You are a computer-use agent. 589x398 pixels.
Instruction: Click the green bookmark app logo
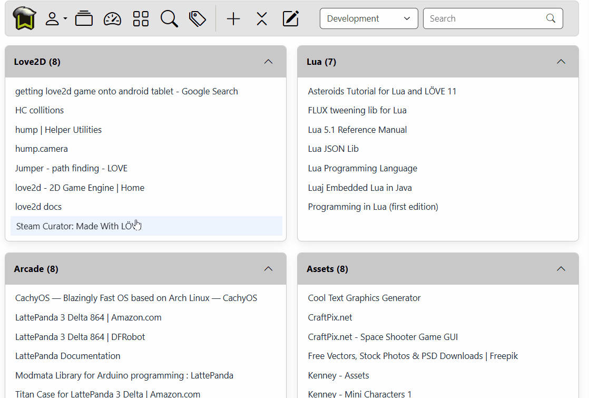click(x=24, y=18)
